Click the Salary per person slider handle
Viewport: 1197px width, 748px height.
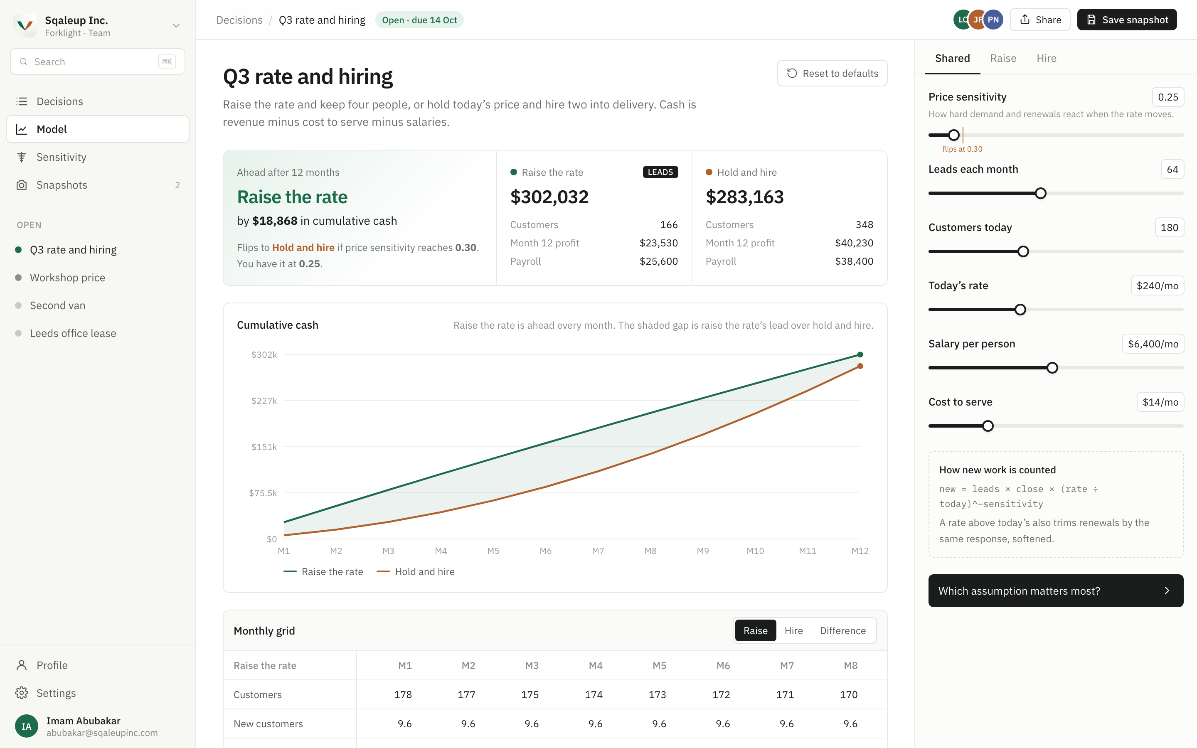coord(1052,368)
